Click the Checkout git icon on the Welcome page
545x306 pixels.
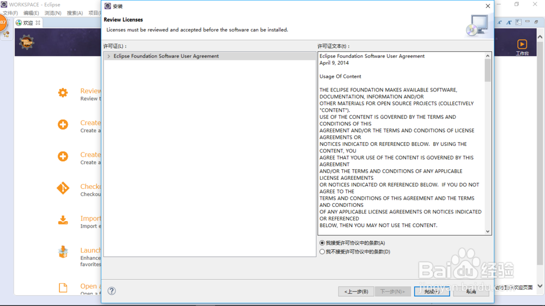coord(63,188)
